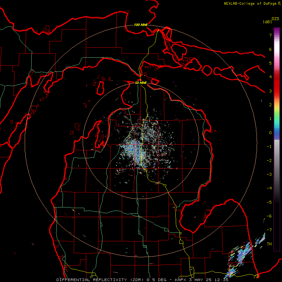Click the -7 value on color scale
Viewport: 282px width, 282px height.
pyautogui.click(x=269, y=230)
